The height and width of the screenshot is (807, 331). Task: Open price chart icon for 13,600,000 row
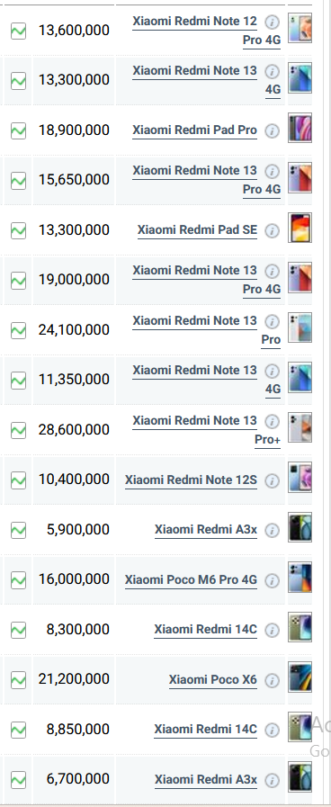point(19,31)
